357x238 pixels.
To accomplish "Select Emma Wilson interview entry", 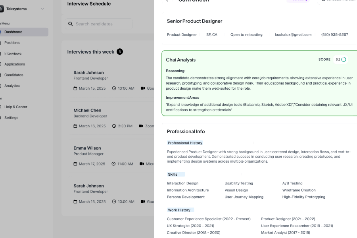I will pyautogui.click(x=87, y=148).
